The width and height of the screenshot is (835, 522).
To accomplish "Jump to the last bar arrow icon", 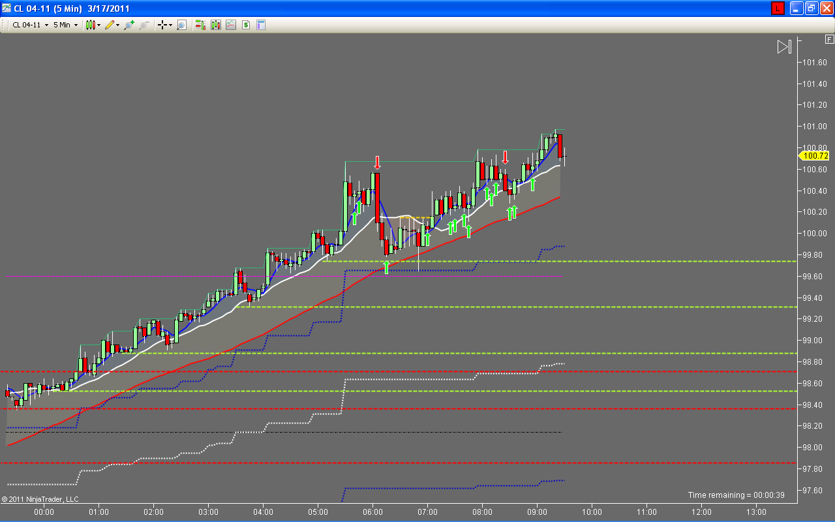I will pos(784,46).
